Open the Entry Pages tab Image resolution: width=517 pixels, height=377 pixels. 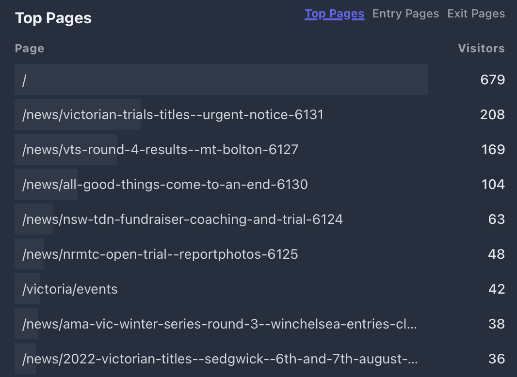(405, 14)
